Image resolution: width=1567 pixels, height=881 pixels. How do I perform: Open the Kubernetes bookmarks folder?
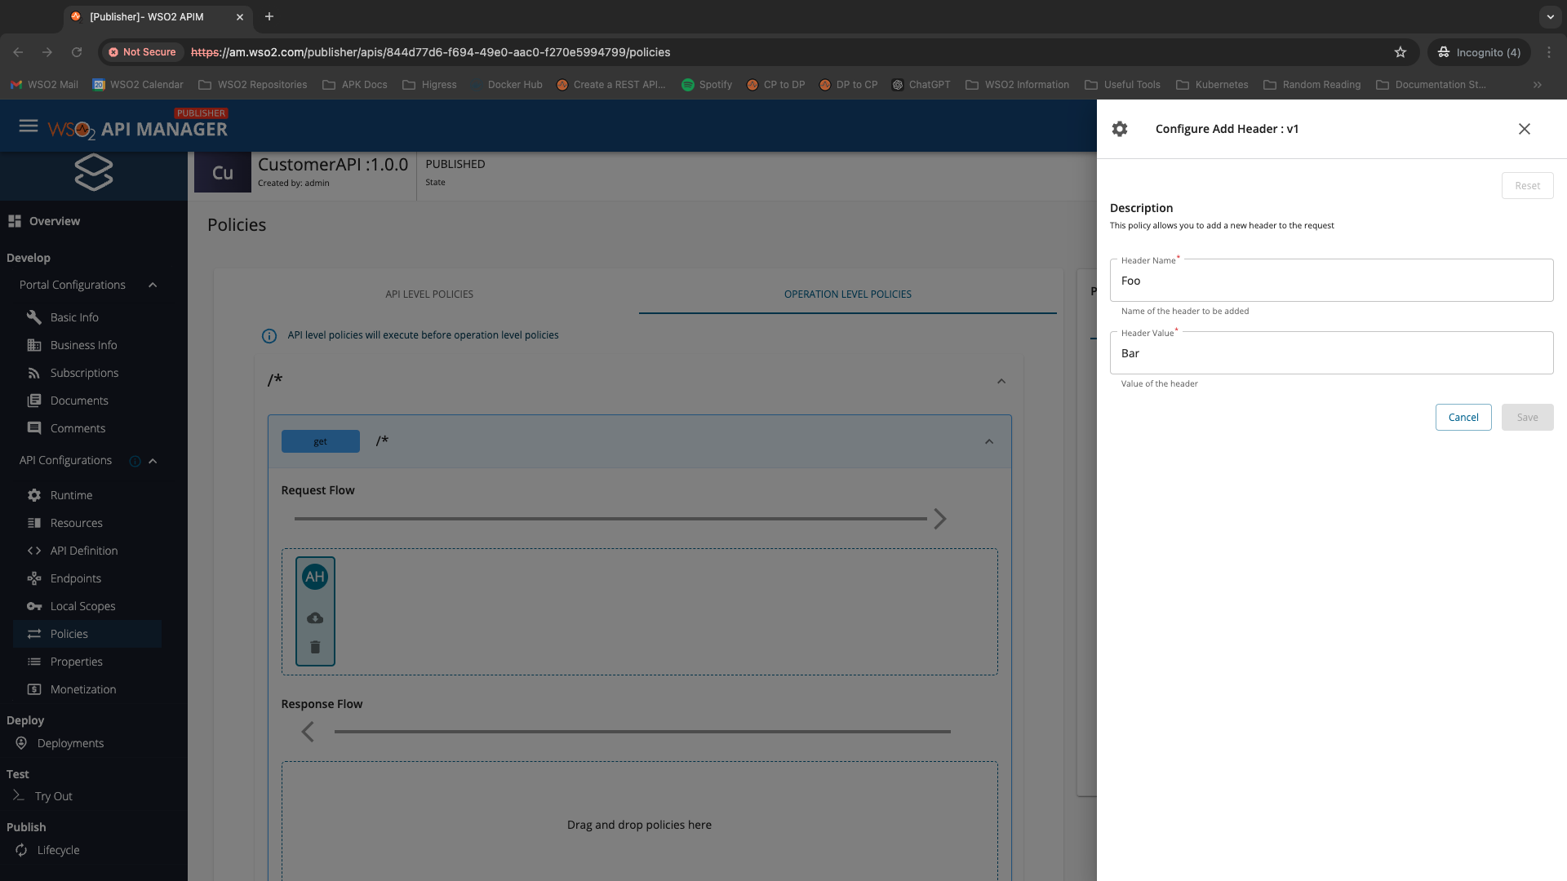(x=1213, y=85)
